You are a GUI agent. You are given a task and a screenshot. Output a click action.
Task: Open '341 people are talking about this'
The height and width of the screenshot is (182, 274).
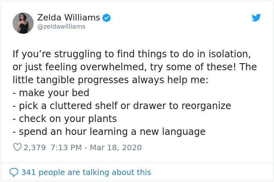coord(86,172)
